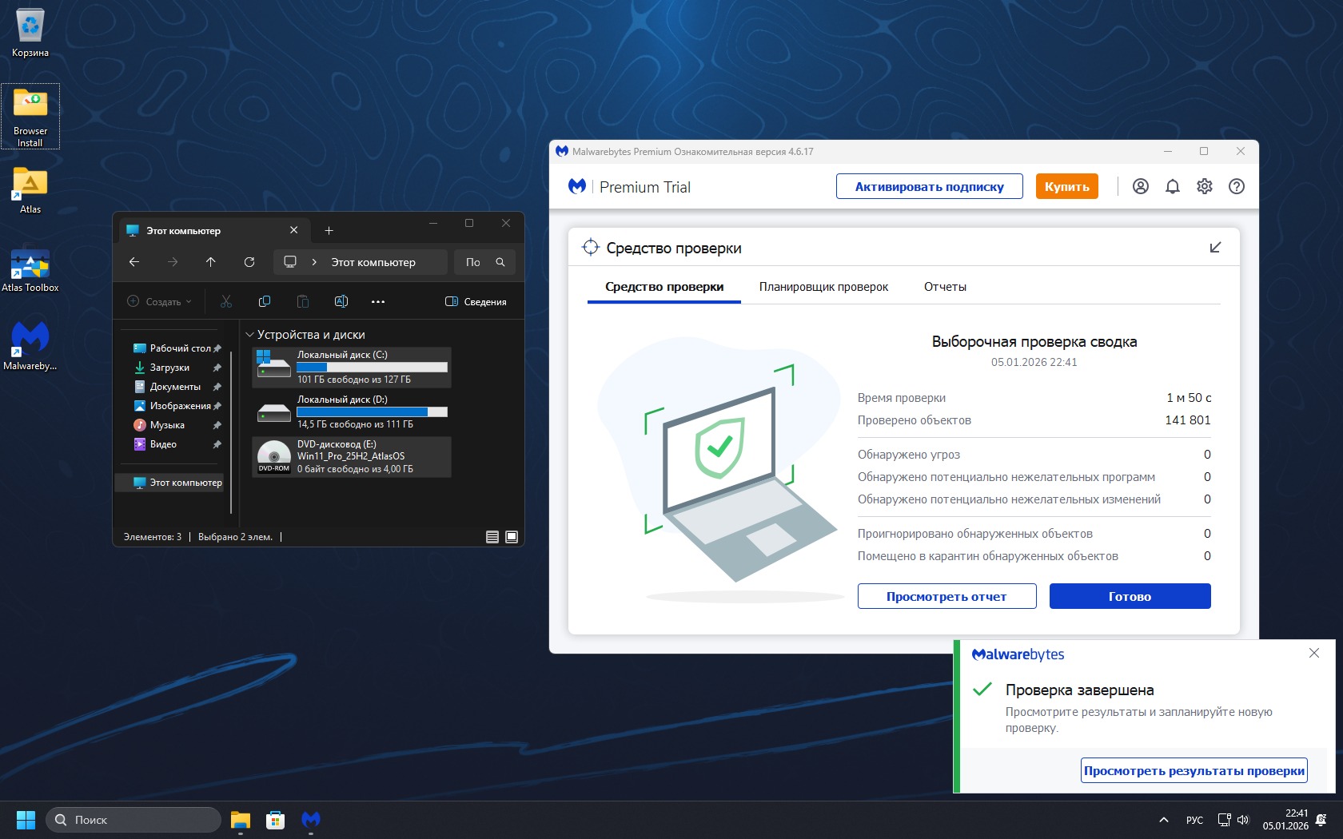Click the Malwarebytes taskbar icon

[310, 820]
